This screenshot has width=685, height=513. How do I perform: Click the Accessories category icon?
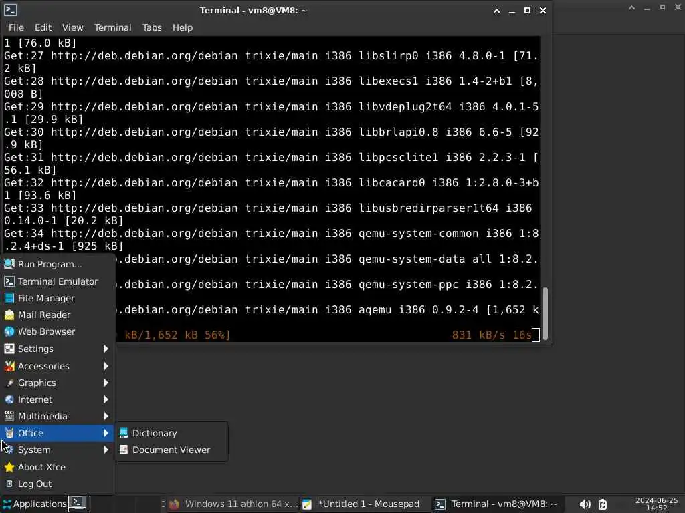[9, 366]
